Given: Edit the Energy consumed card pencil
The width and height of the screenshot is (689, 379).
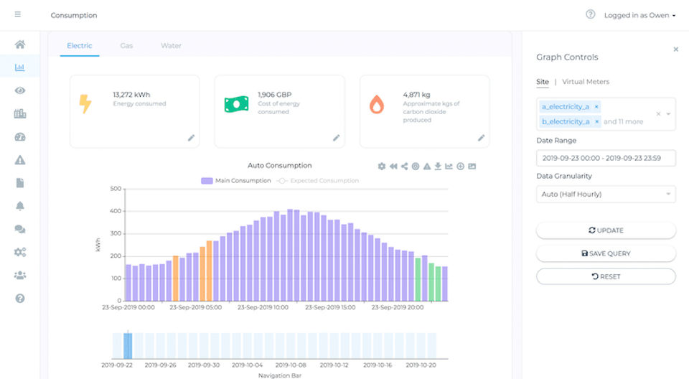Looking at the screenshot, I should click(191, 138).
